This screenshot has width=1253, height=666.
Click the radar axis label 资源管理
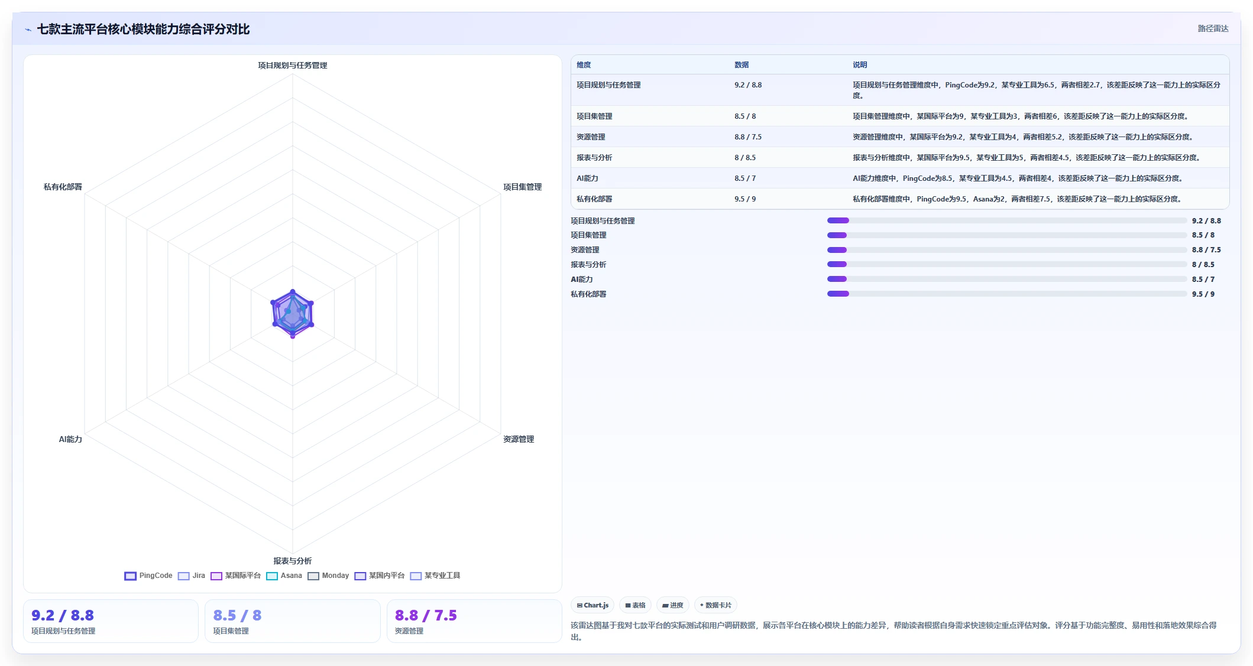(x=519, y=439)
